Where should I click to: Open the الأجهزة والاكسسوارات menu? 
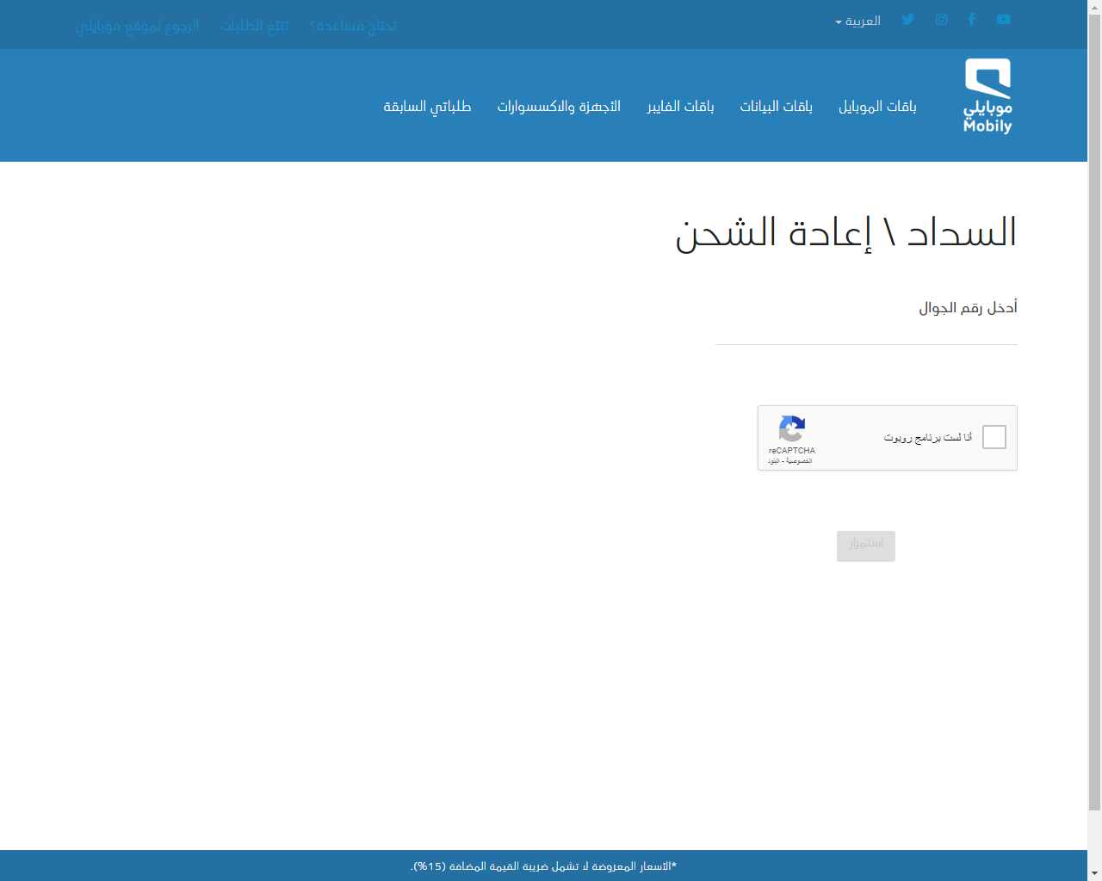tap(559, 107)
